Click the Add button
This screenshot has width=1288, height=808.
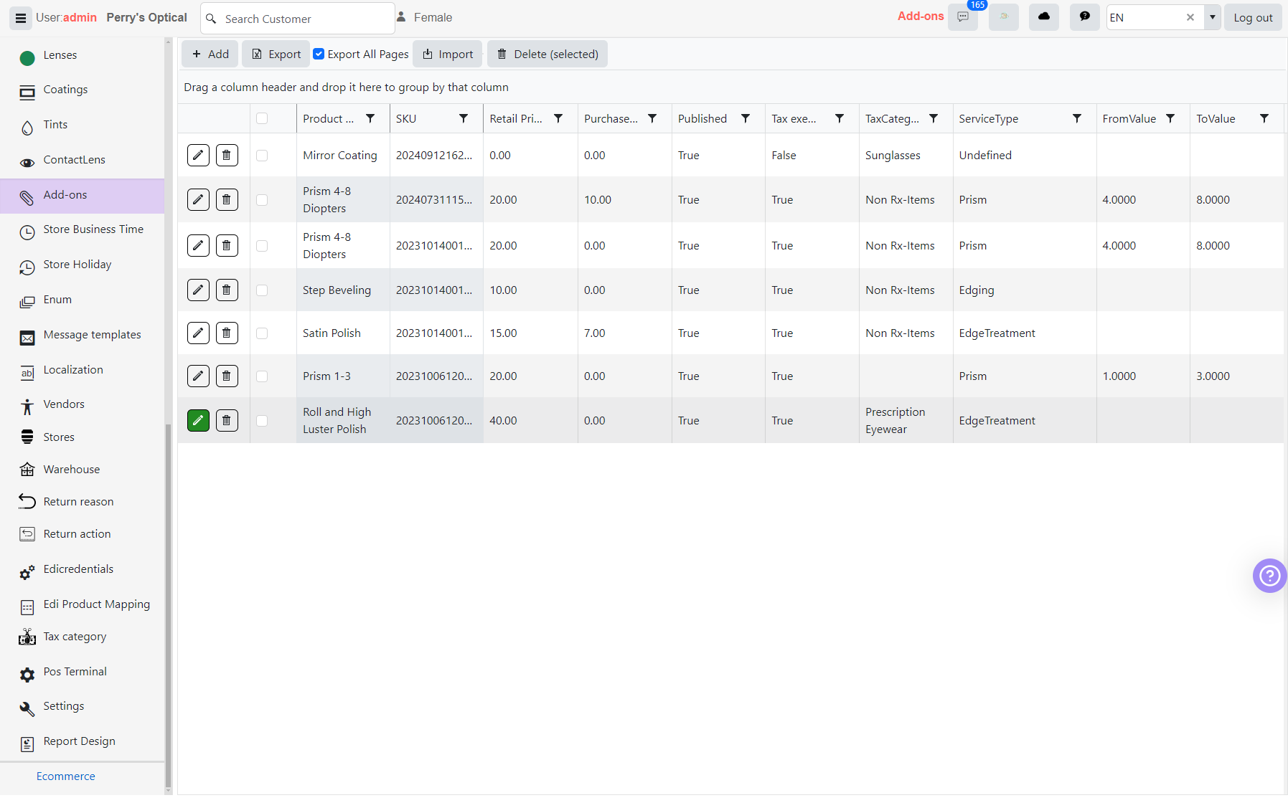click(210, 54)
